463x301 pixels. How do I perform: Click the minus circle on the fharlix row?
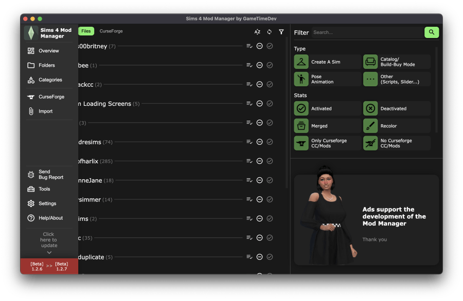[x=260, y=161]
